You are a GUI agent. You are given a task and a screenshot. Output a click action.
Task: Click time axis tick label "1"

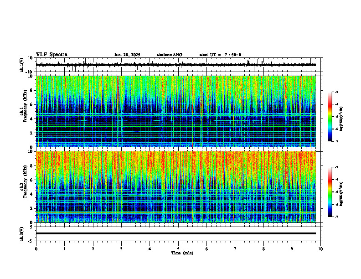pos(64,249)
